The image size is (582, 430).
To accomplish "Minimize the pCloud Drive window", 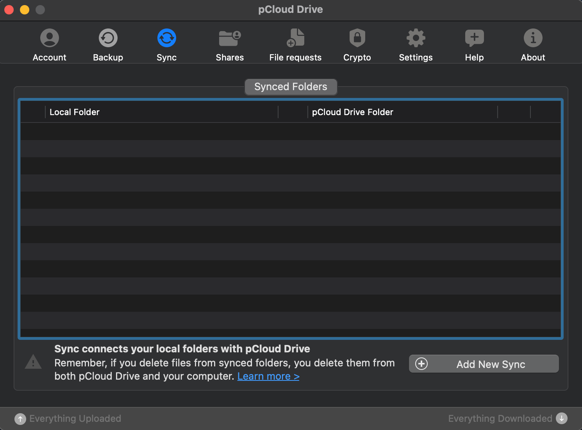I will point(25,9).
